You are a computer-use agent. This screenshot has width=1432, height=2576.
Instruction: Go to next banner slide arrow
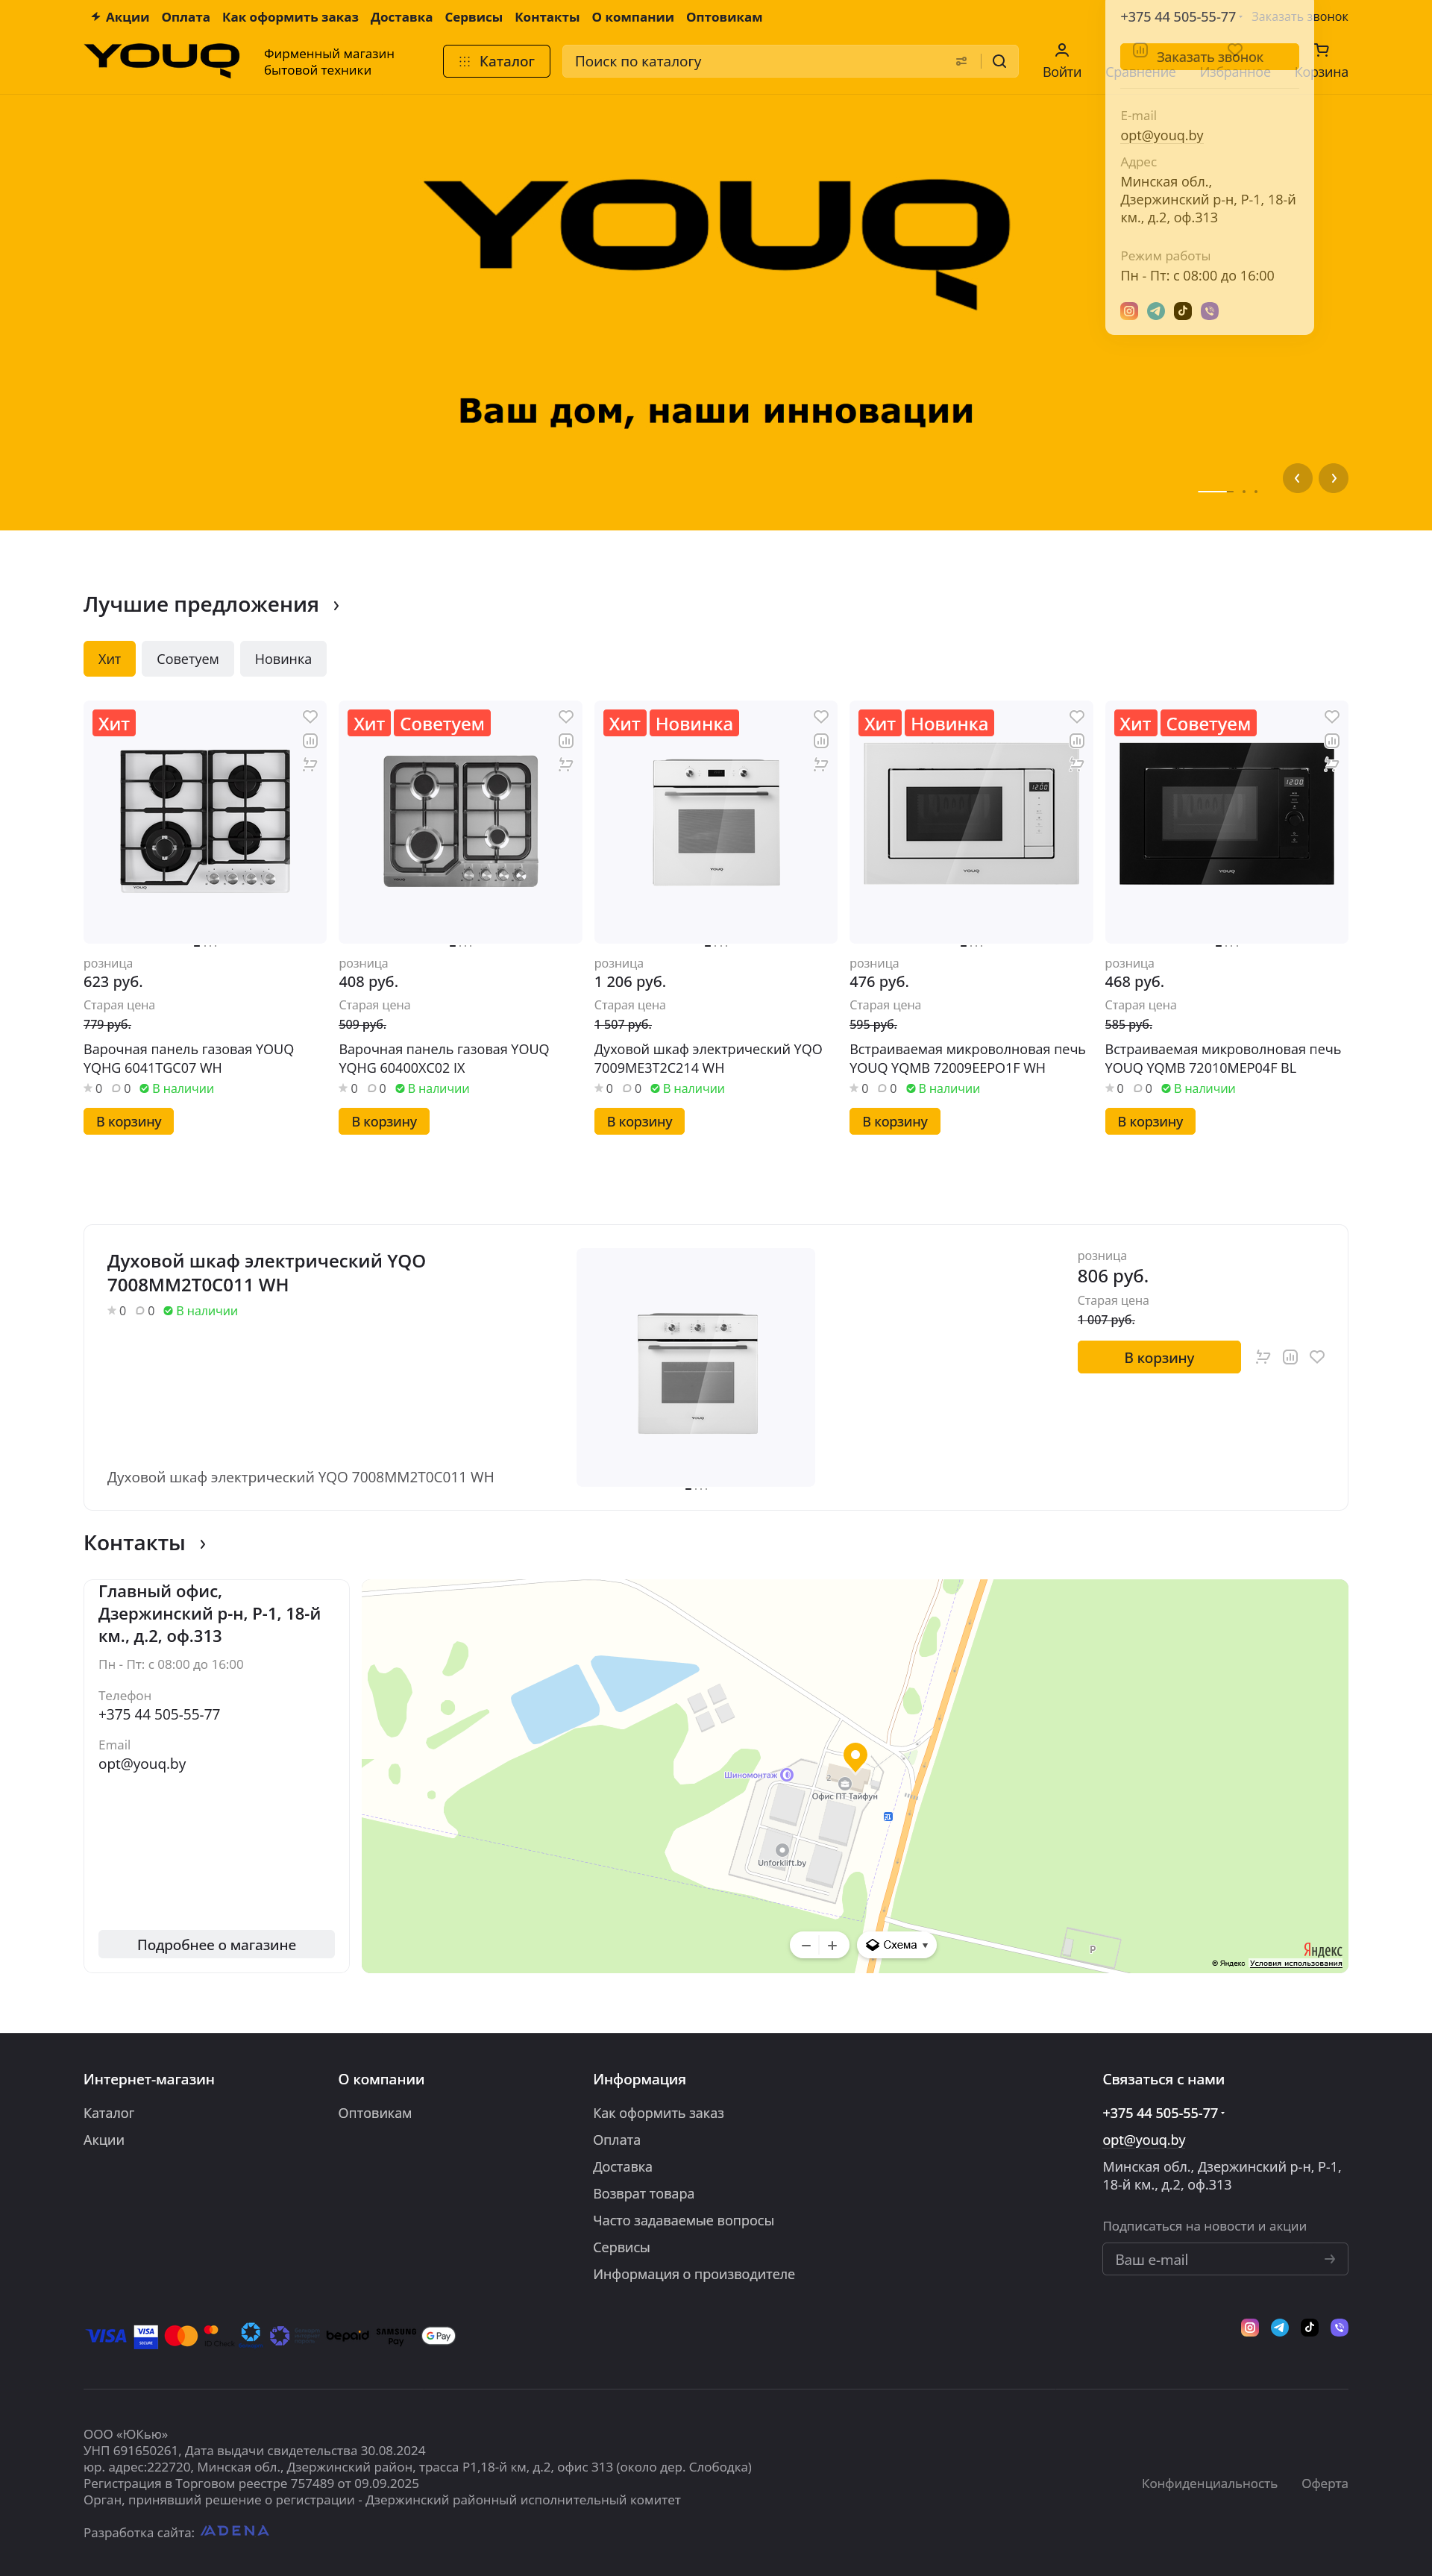click(x=1333, y=478)
